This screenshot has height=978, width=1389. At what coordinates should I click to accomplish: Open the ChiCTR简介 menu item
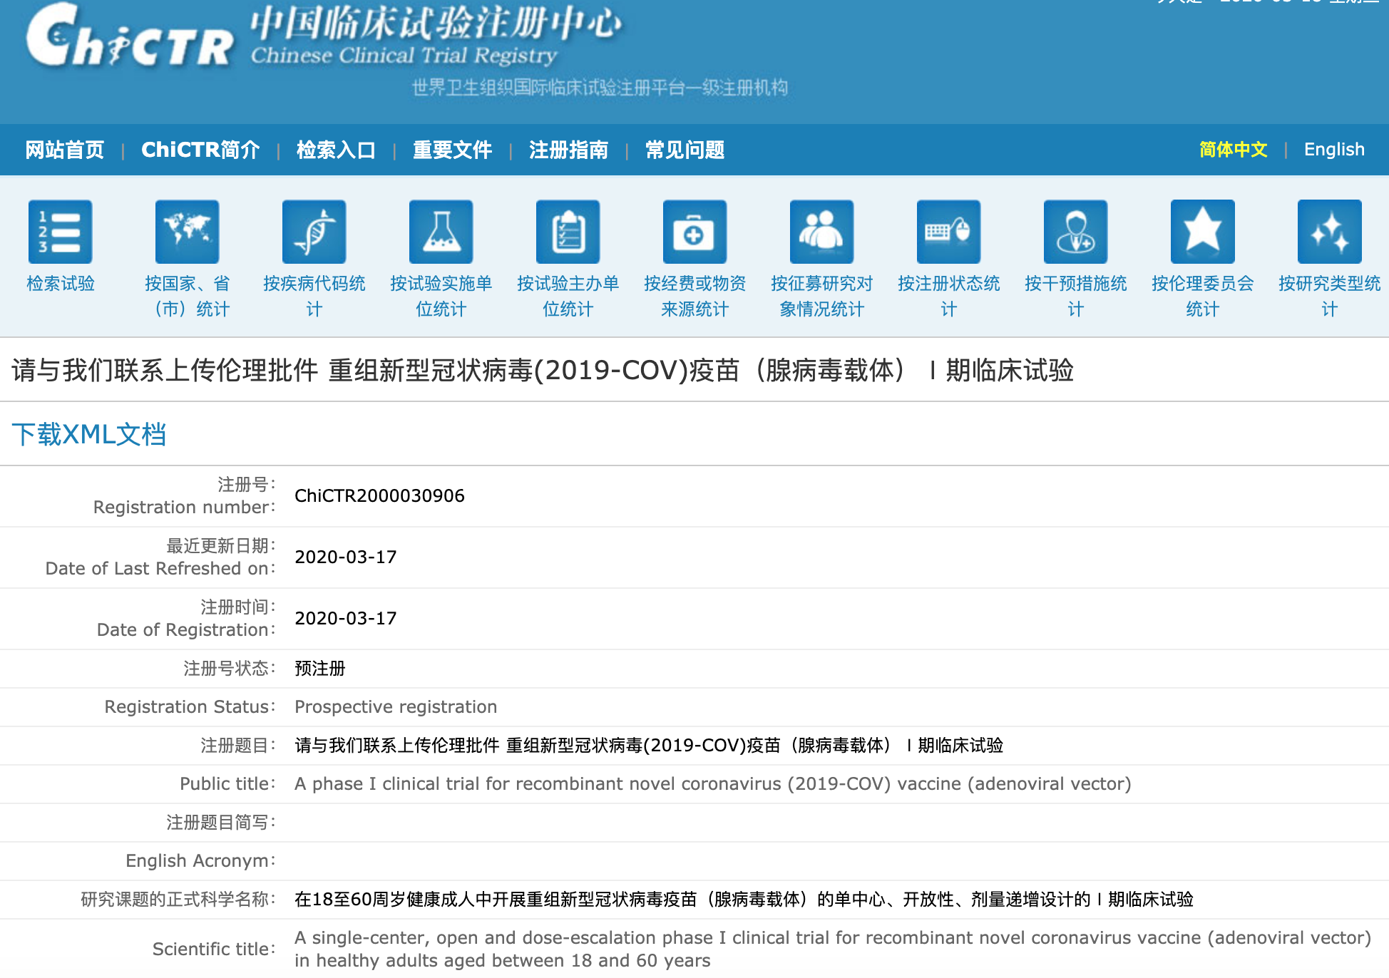(x=200, y=150)
